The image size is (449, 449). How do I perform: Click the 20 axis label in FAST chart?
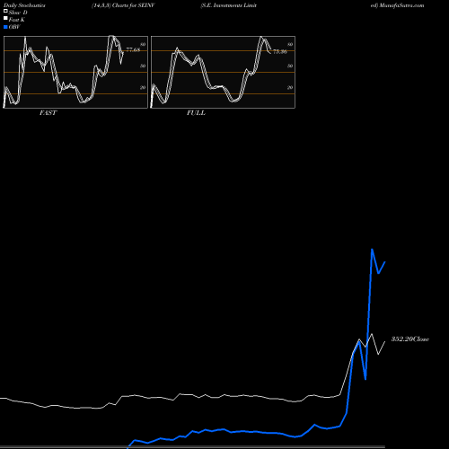(x=143, y=87)
